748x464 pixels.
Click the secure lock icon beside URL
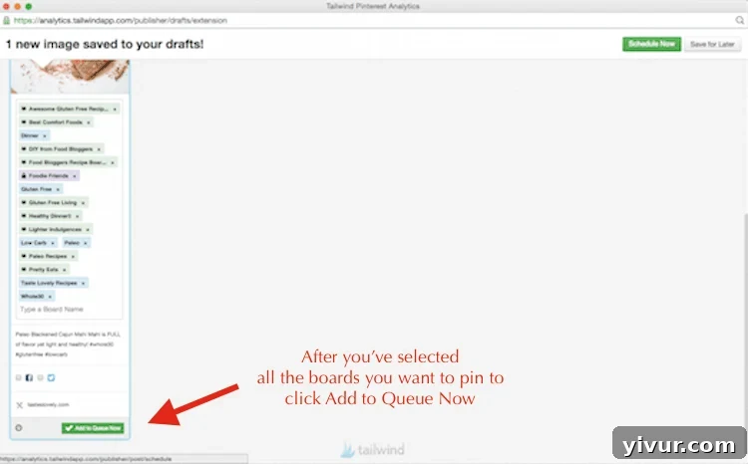click(x=7, y=20)
